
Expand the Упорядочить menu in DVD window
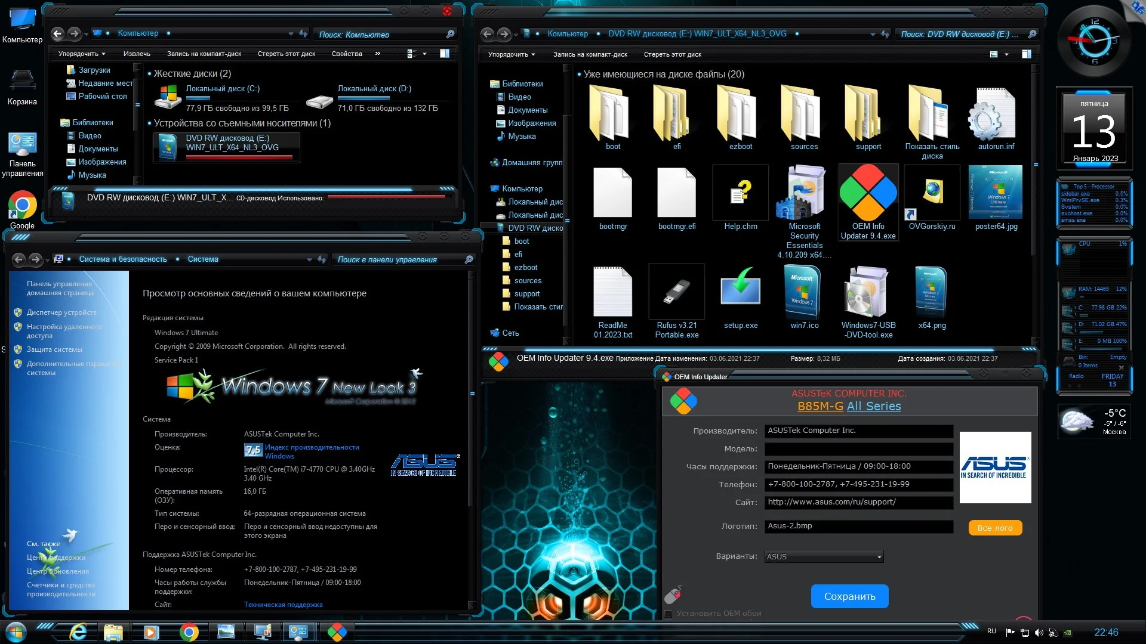tap(512, 54)
